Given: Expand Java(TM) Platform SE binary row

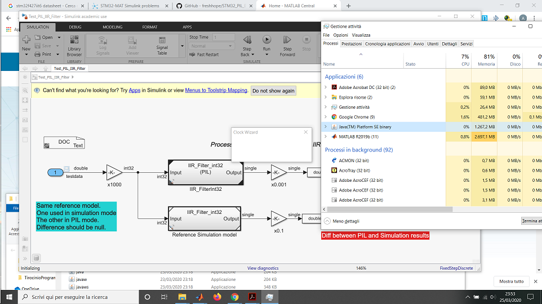Looking at the screenshot, I should tap(326, 127).
